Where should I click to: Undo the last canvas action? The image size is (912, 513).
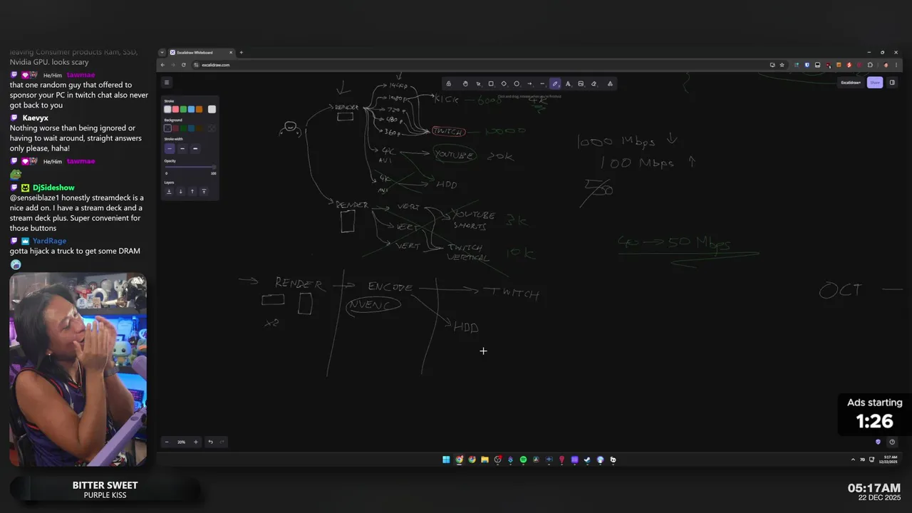(x=210, y=442)
